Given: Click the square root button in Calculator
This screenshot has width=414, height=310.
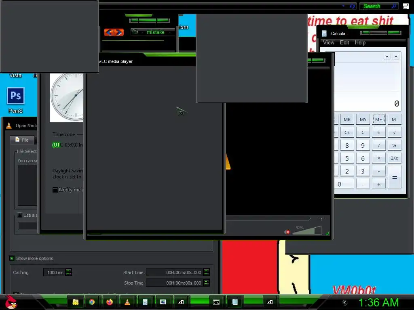Looking at the screenshot, I should [x=395, y=132].
